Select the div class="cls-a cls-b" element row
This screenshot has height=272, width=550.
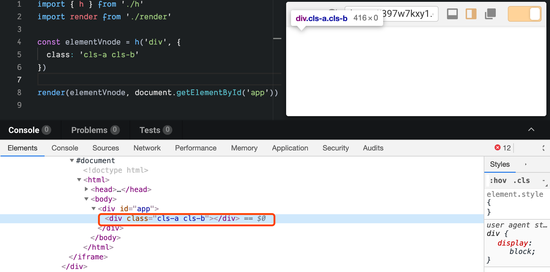185,218
